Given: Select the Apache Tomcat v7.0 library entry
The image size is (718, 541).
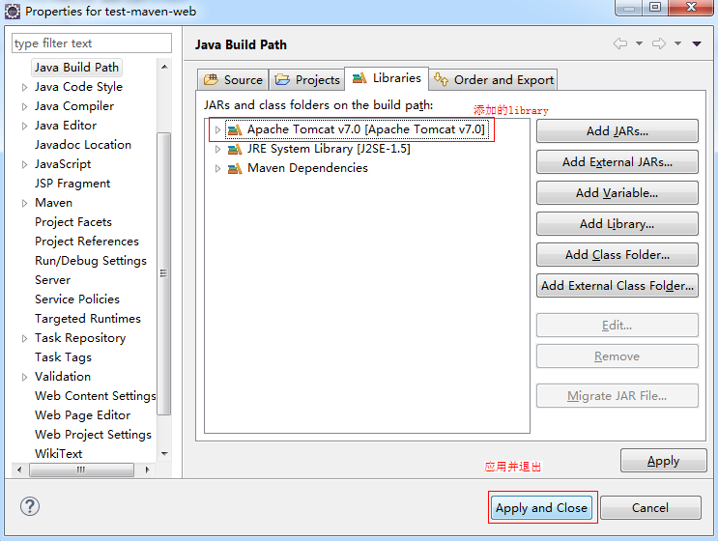Looking at the screenshot, I should coord(358,130).
